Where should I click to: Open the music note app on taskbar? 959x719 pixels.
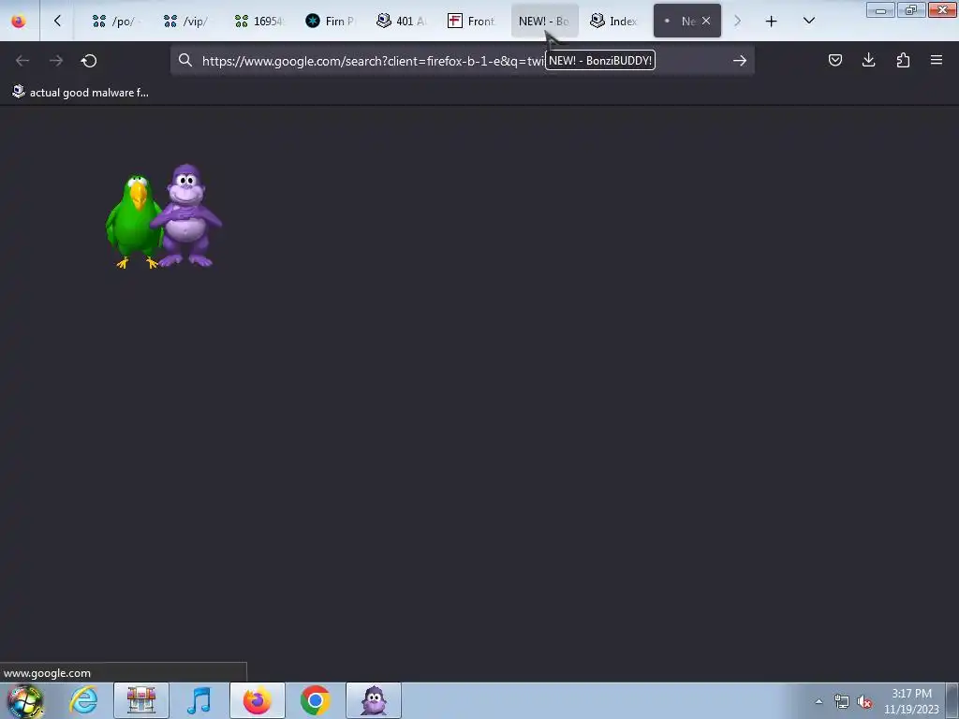(x=199, y=700)
